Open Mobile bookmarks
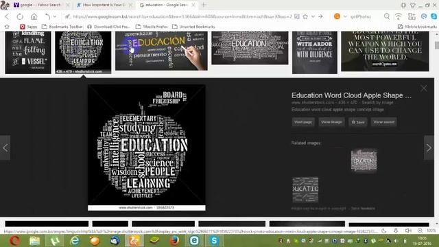The height and width of the screenshot is (247, 439). pyautogui.click(x=417, y=27)
